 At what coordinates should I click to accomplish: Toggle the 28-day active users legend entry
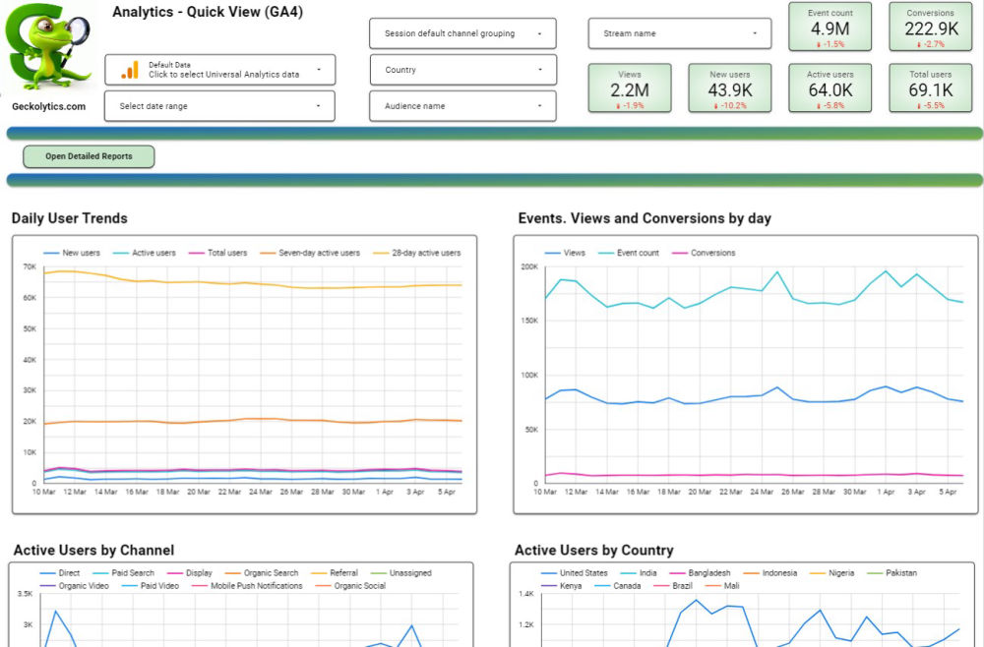pyautogui.click(x=416, y=254)
